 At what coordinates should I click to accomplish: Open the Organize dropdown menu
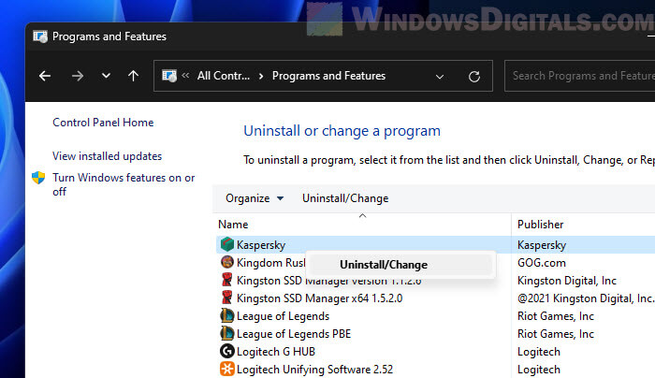point(255,198)
